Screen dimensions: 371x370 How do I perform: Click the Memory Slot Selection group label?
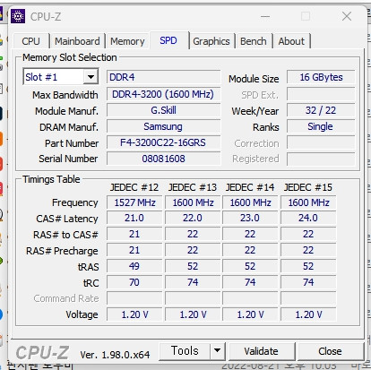point(70,57)
